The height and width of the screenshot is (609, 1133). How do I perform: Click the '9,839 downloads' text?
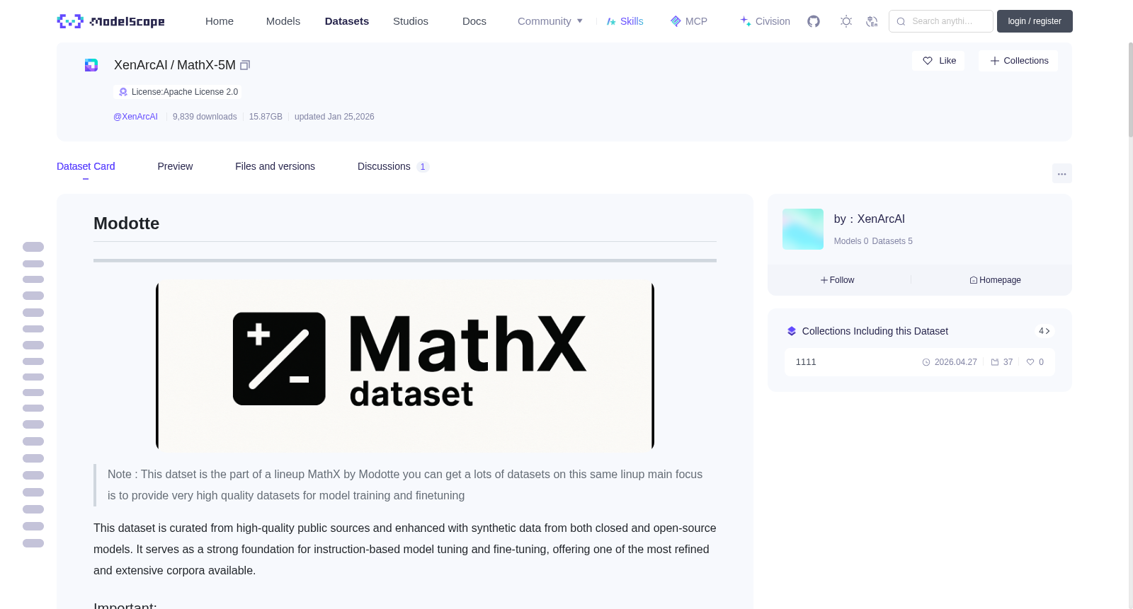pos(205,117)
